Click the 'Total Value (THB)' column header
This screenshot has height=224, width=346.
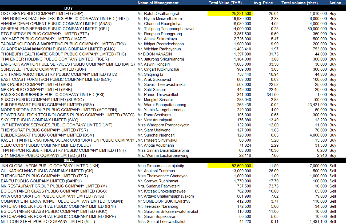[x=225, y=3]
